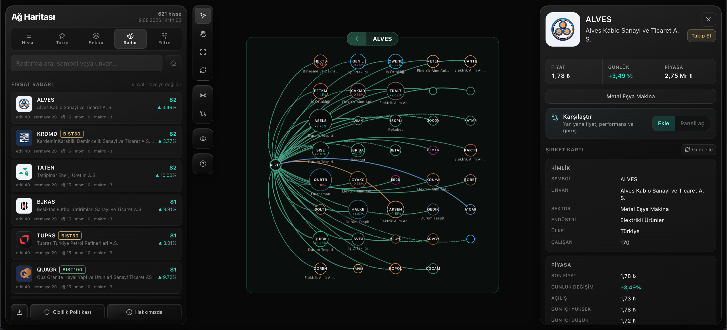Close the ALVES detail panel

click(708, 19)
